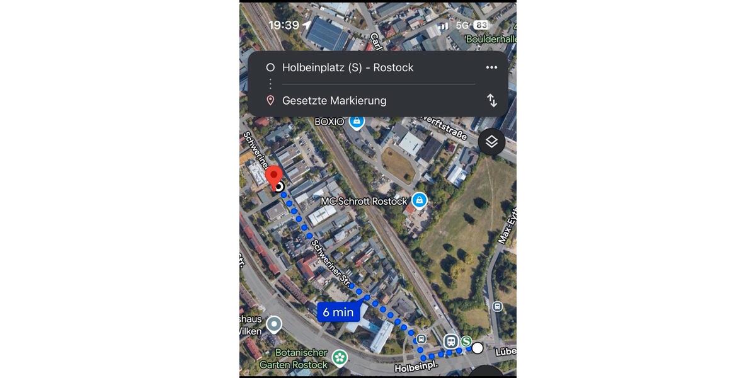
Task: Tap the Botanischer Garten Rostock text label
Action: [294, 358]
